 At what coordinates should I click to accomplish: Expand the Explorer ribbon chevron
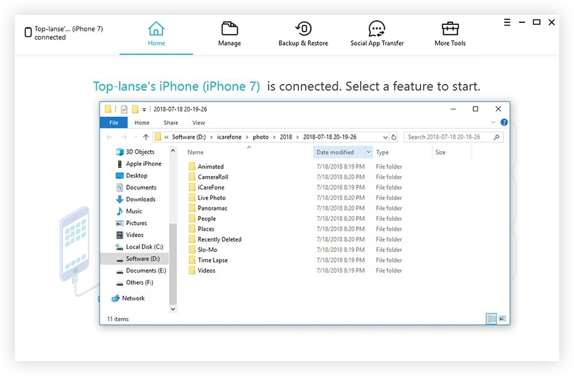[x=493, y=122]
